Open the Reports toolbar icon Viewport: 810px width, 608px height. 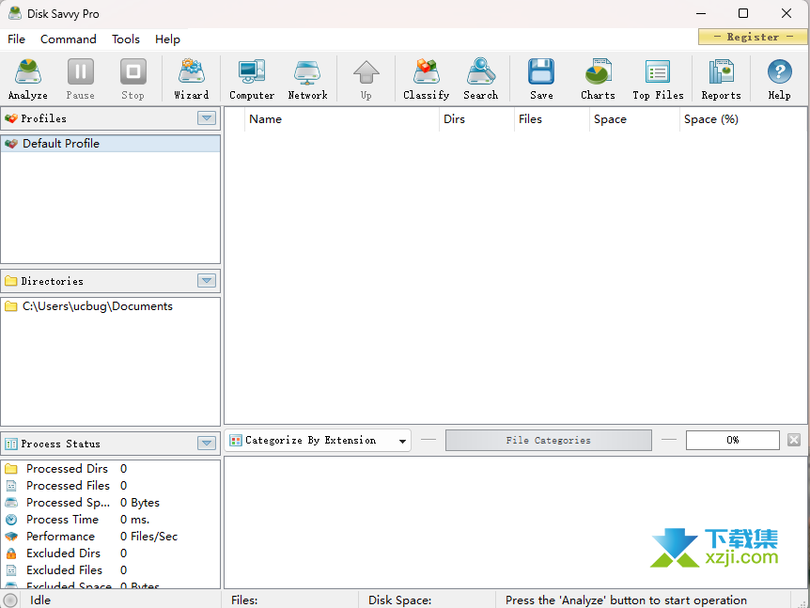721,79
